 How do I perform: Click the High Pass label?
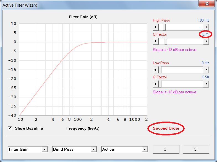[161, 20]
